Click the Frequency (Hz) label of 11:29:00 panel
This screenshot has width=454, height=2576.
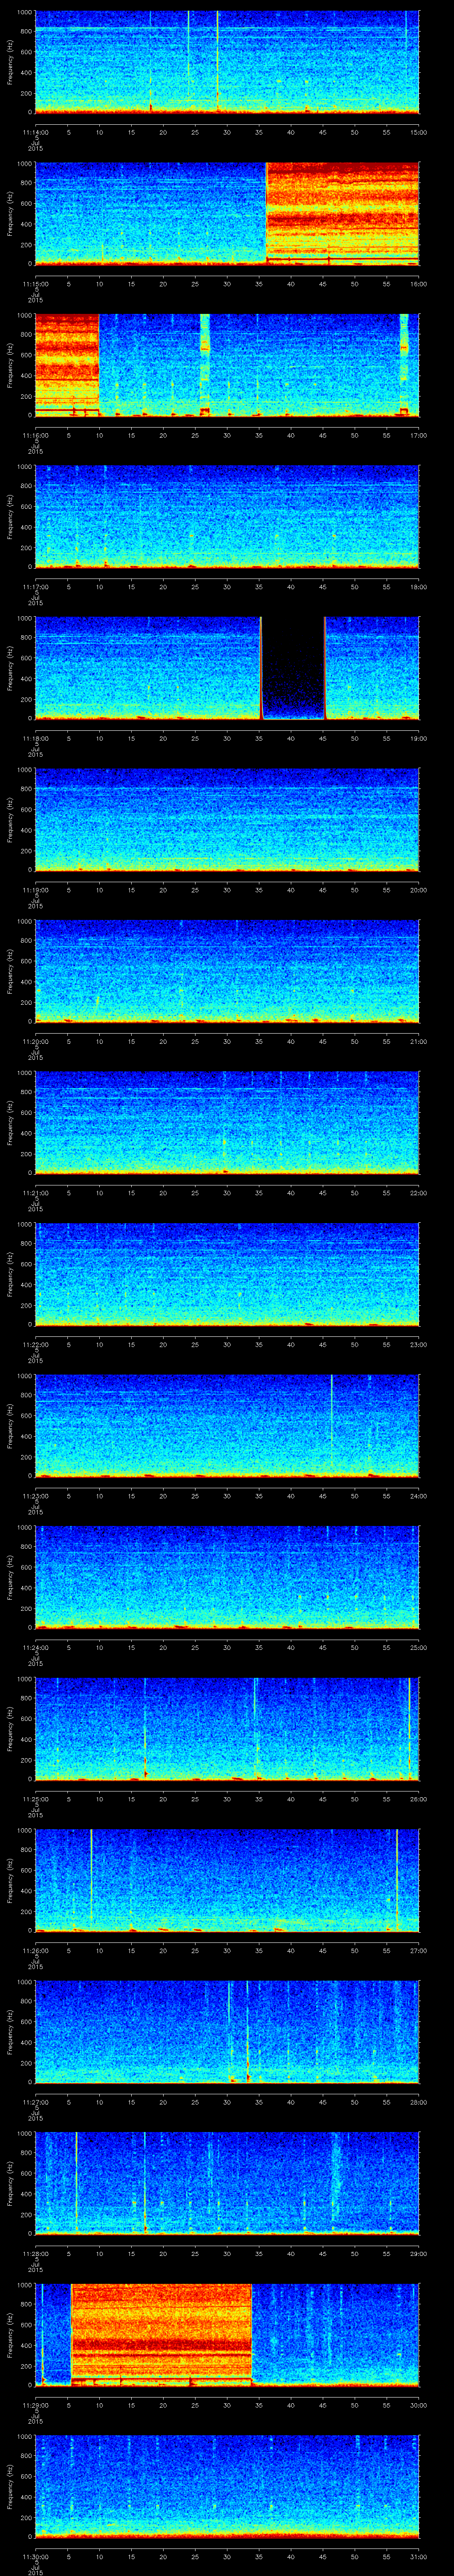pos(10,2335)
